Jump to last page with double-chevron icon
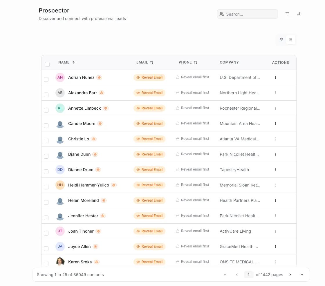The width and height of the screenshot is (325, 286). [301, 274]
